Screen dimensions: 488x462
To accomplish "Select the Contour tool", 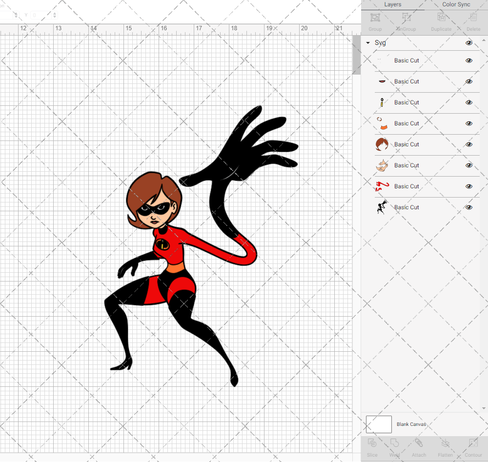I will [473, 443].
